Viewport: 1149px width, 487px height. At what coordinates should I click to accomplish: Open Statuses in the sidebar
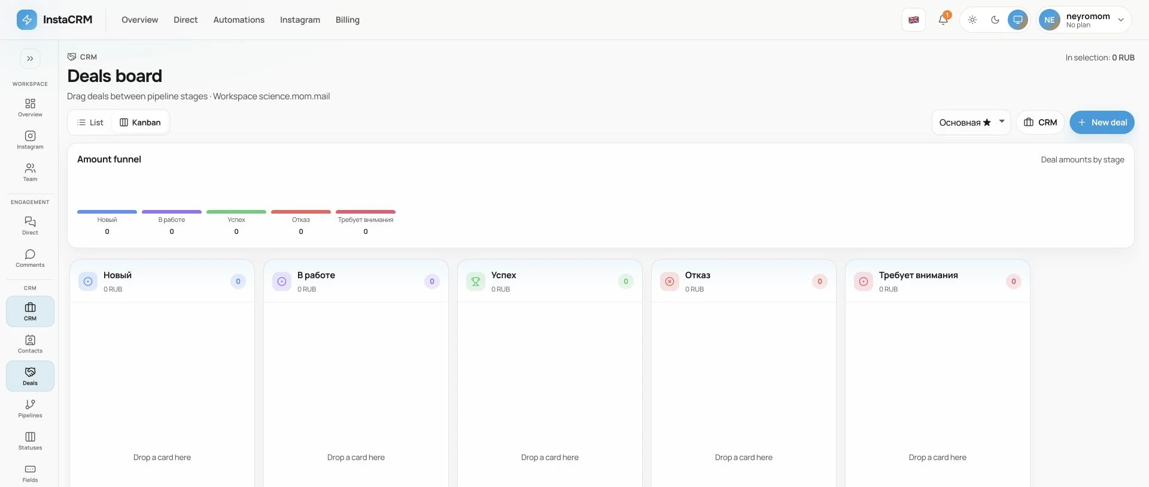click(30, 441)
